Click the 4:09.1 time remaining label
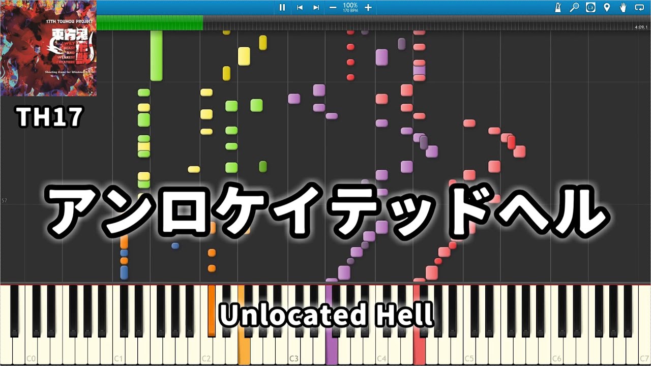651x366 pixels. click(640, 27)
